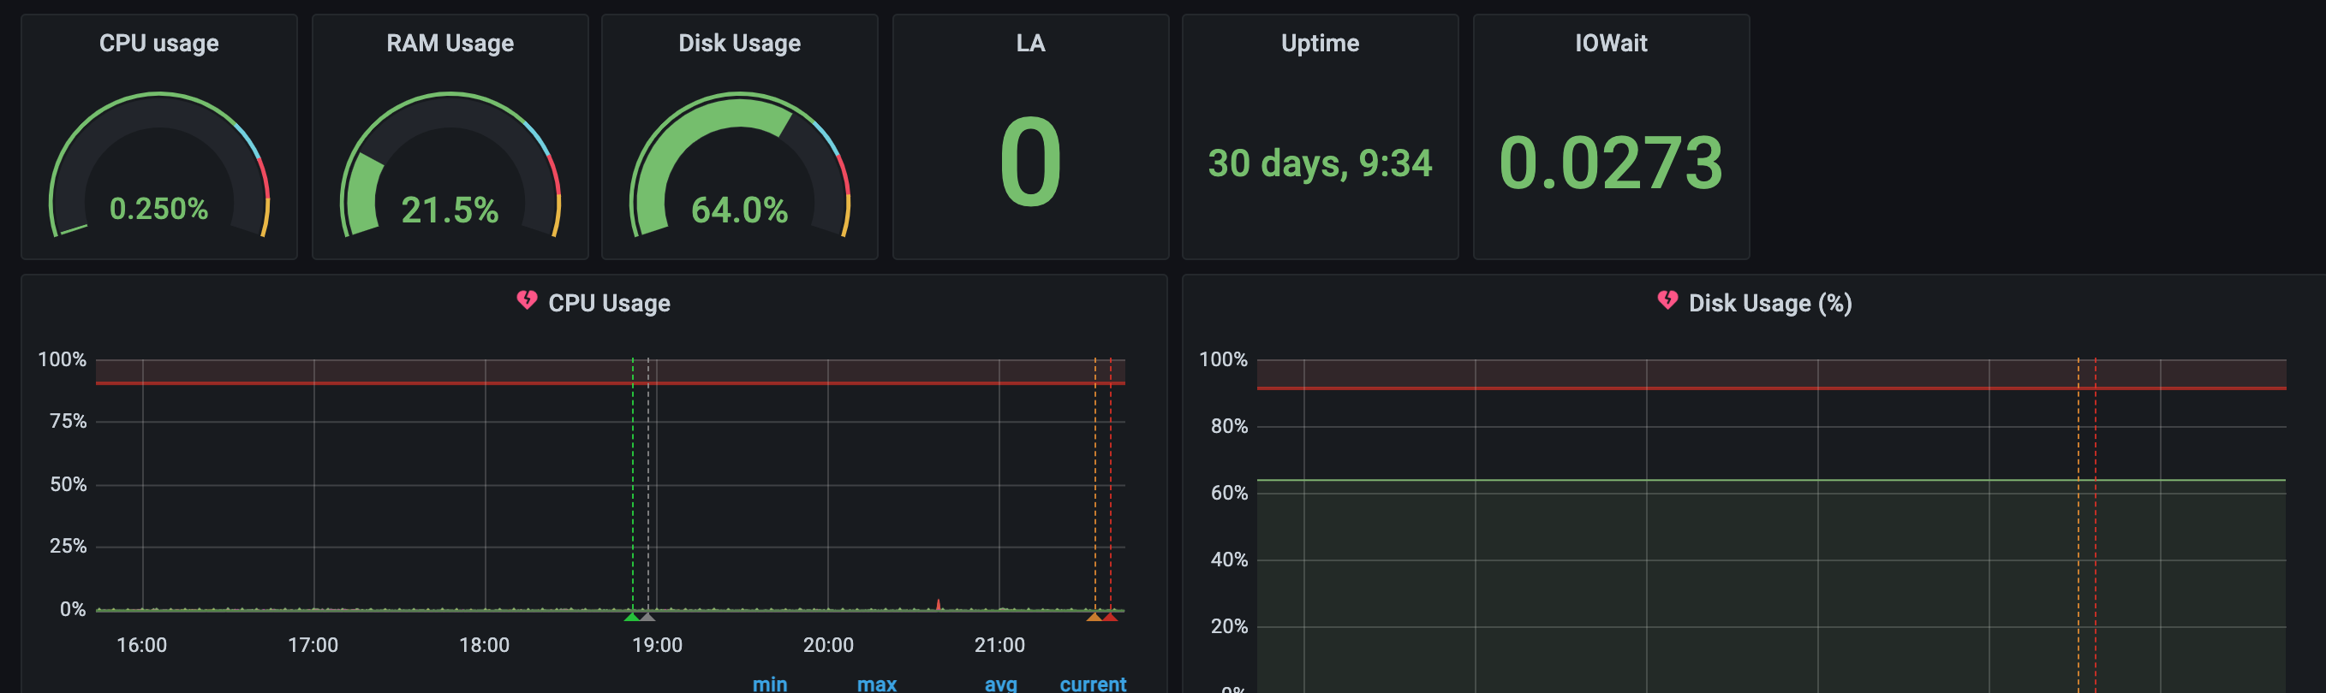This screenshot has width=2326, height=693.
Task: Click the 20% label on Disk Usage axis
Action: point(1229,626)
